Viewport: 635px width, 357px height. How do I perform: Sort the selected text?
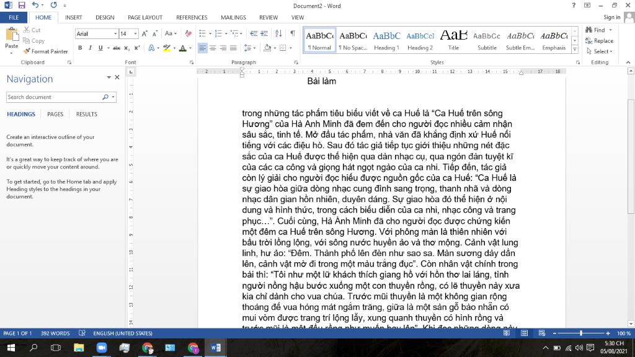(278, 33)
